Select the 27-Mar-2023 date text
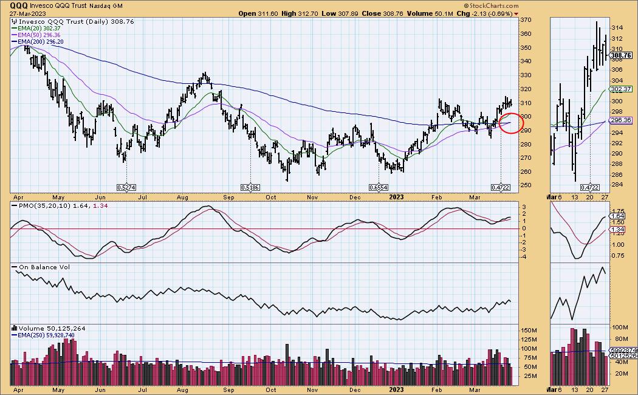Image resolution: width=638 pixels, height=395 pixels. (x=28, y=14)
